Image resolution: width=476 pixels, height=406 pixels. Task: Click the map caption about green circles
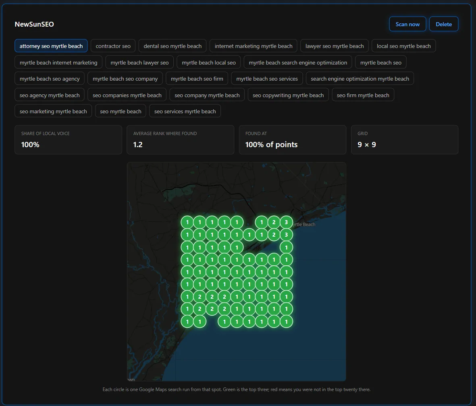pos(237,389)
